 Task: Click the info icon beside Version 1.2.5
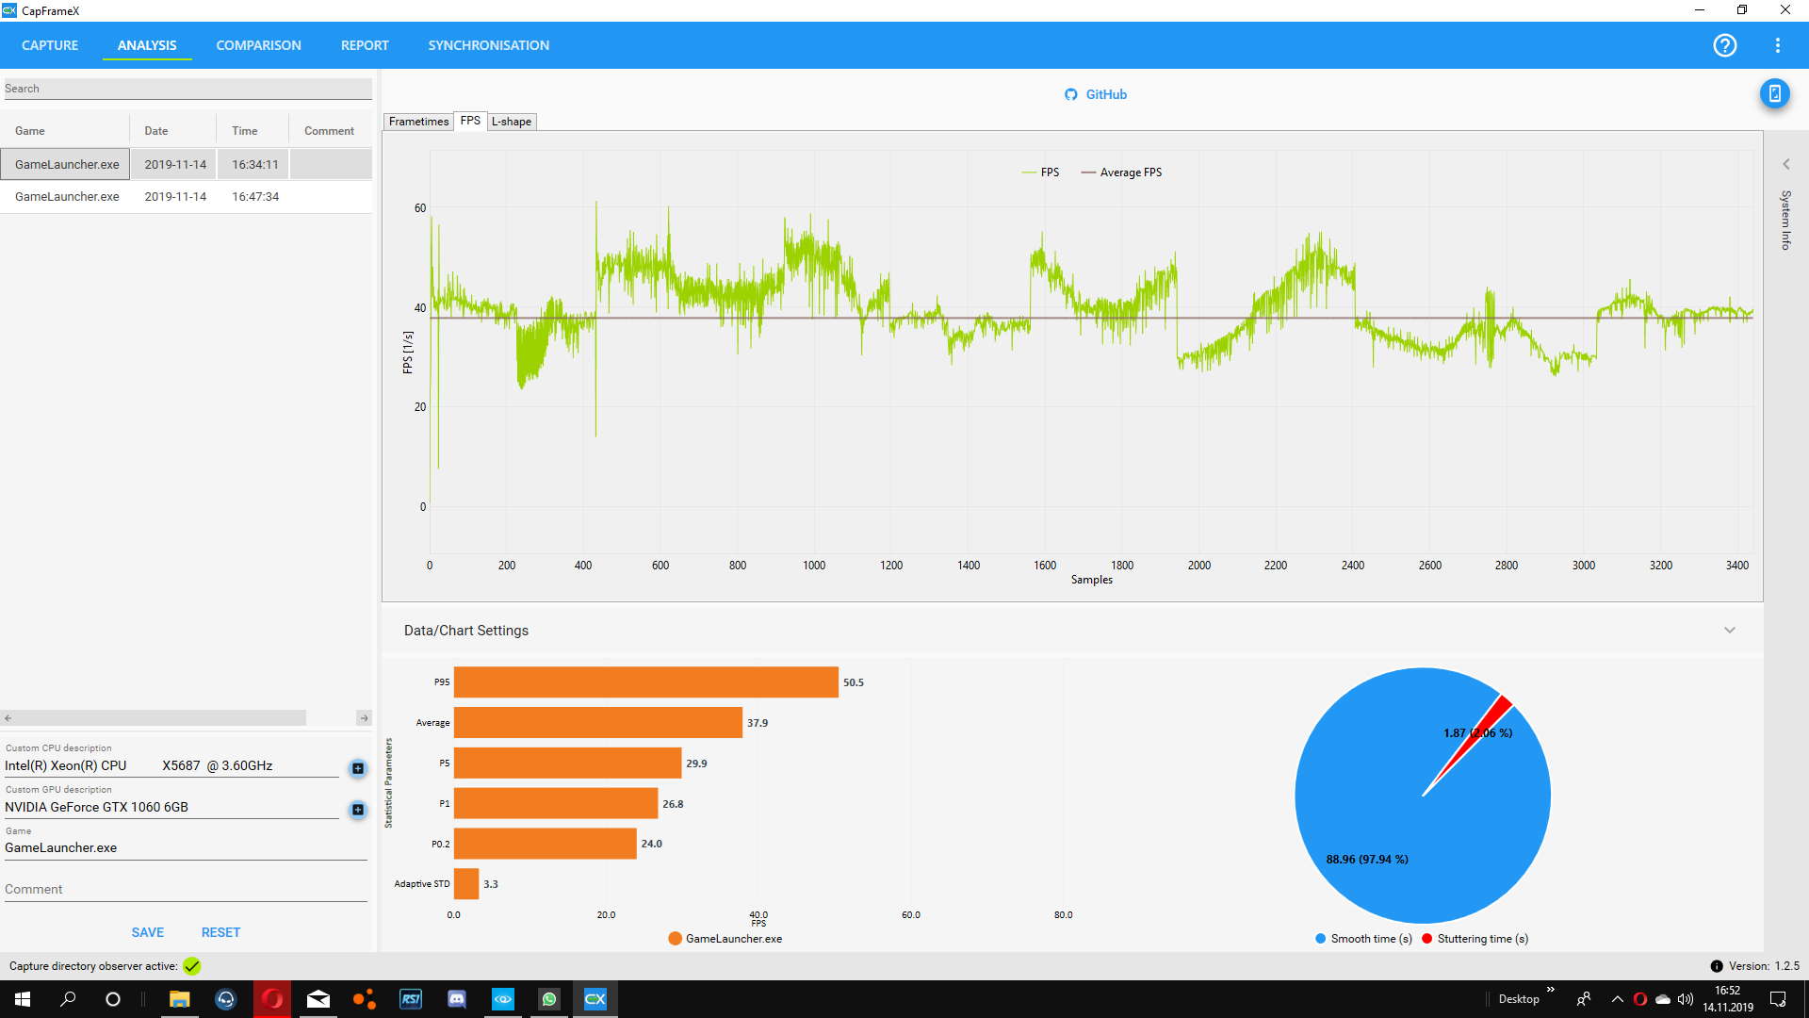point(1716,966)
